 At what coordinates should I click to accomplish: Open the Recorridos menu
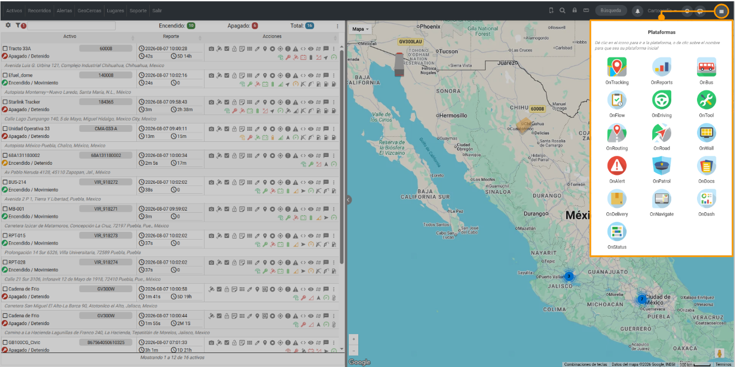[x=39, y=11]
